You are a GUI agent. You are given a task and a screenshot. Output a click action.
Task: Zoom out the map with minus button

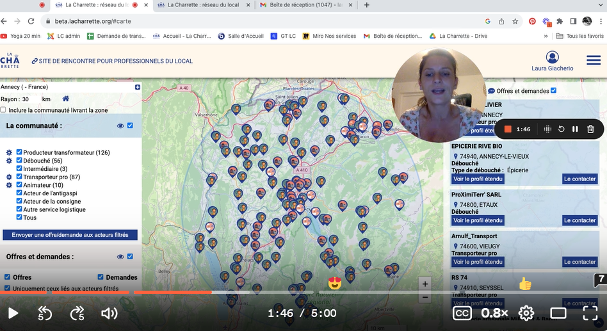425,297
